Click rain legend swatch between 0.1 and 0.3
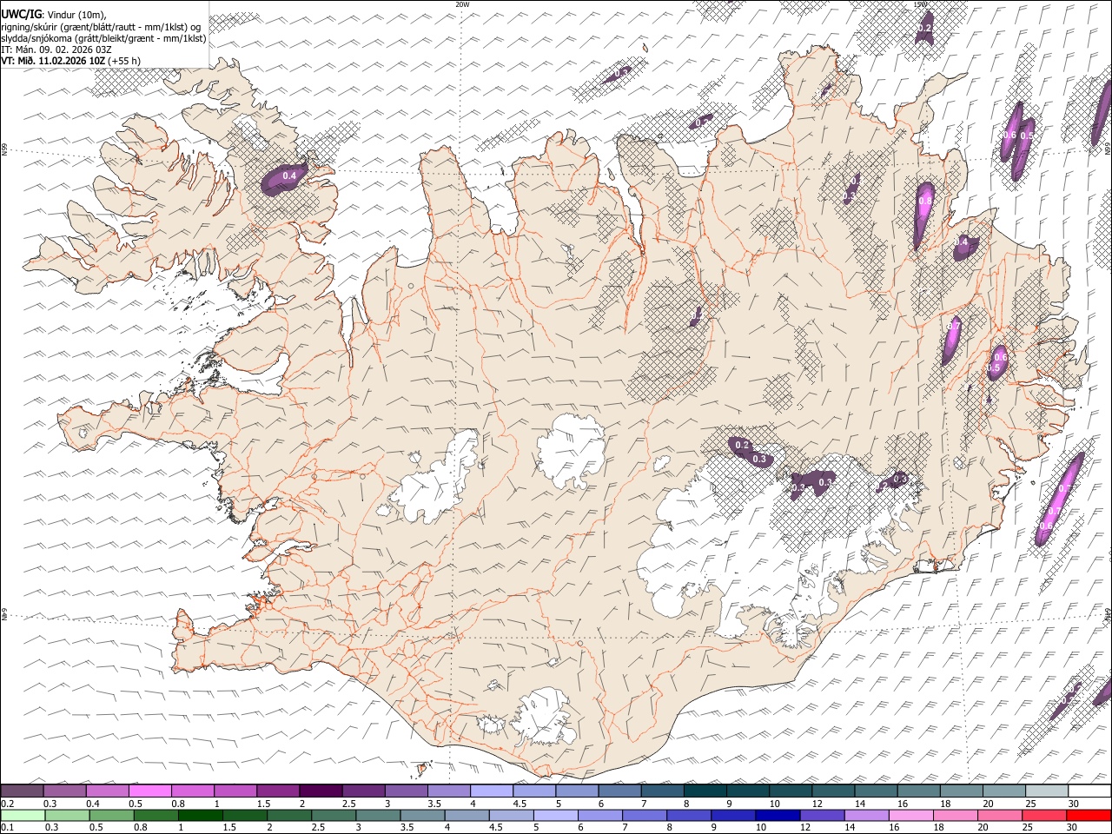Viewport: 1112px width, 834px height. click(x=23, y=815)
